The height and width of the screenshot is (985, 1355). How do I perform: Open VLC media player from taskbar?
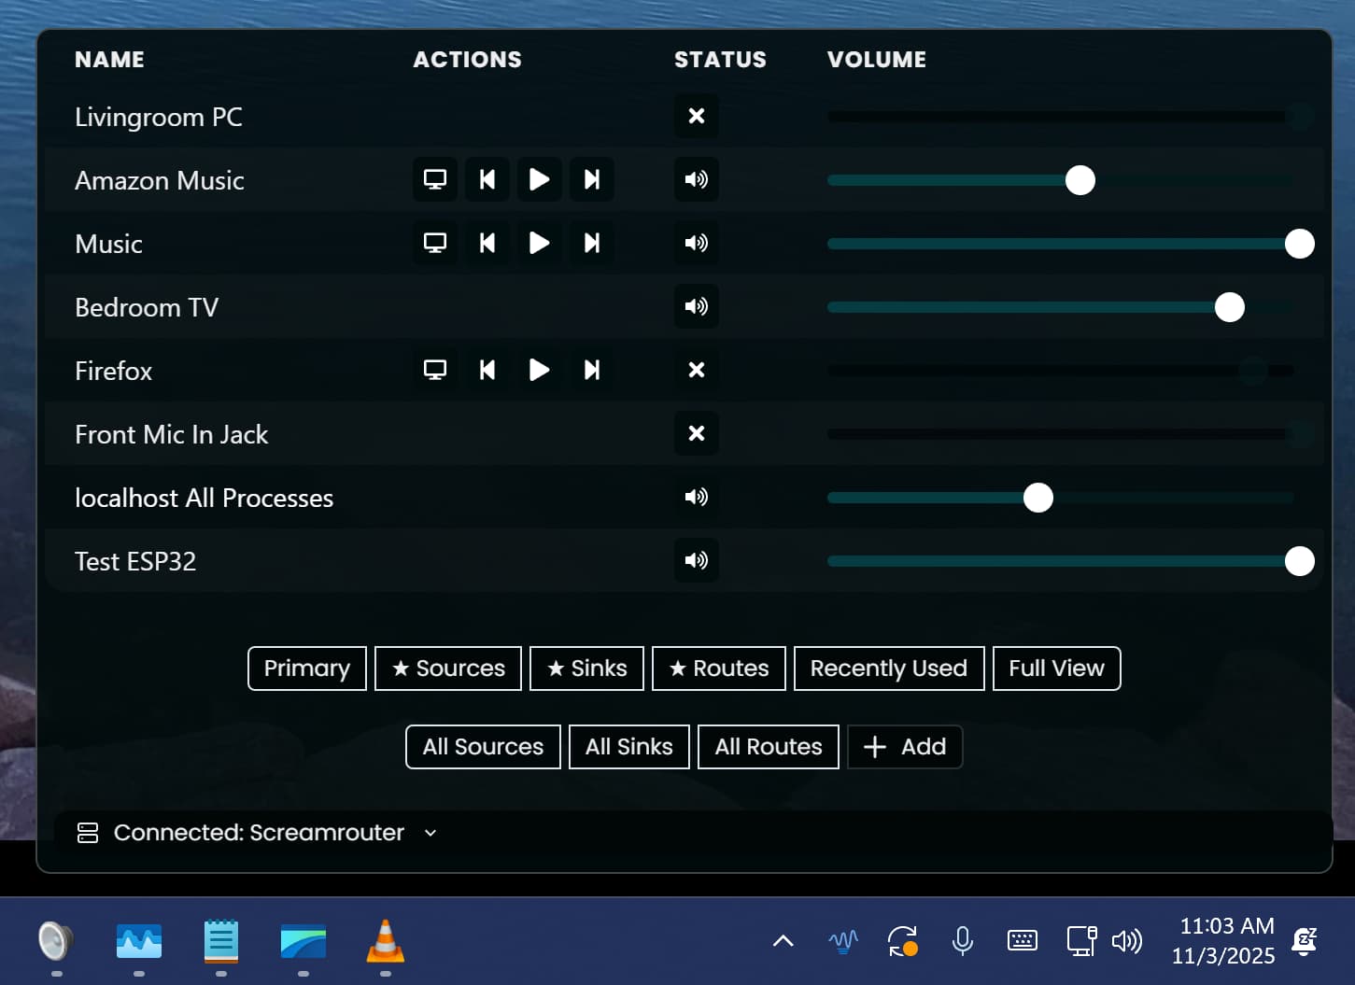click(385, 941)
